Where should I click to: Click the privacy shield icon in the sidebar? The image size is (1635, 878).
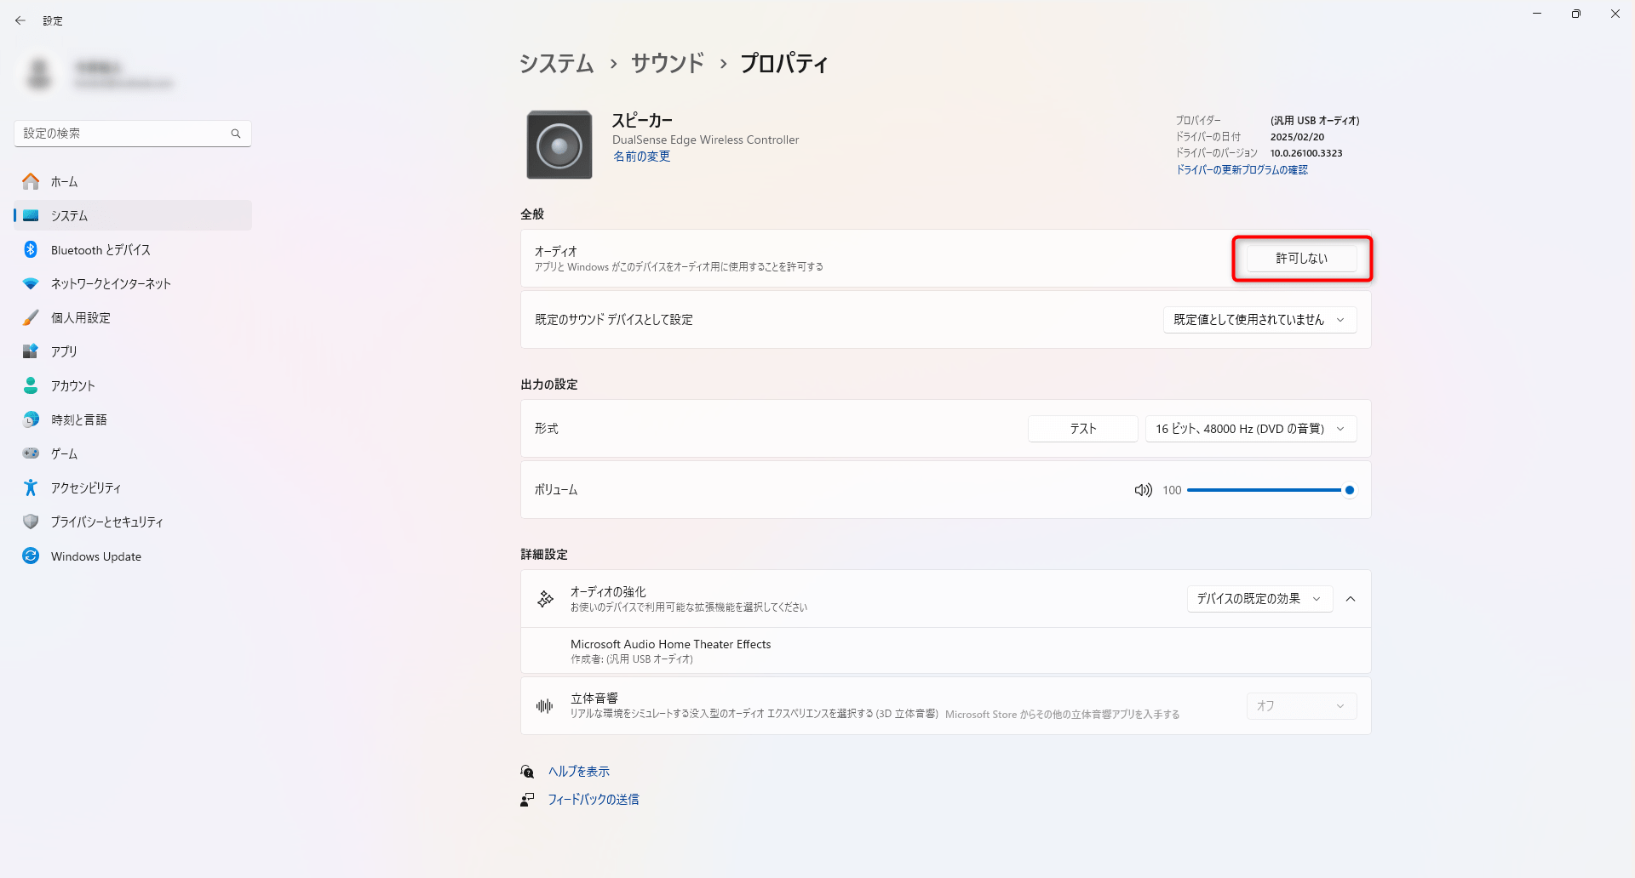click(31, 522)
